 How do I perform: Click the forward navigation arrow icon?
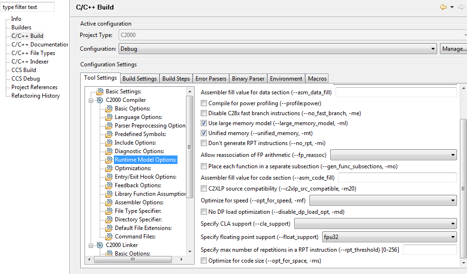tap(461, 7)
